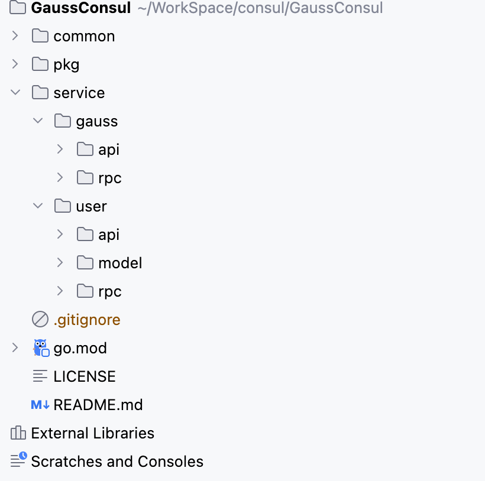
Task: Select the api folder under user
Action: tap(109, 235)
